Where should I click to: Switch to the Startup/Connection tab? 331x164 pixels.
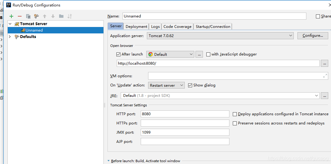click(213, 26)
